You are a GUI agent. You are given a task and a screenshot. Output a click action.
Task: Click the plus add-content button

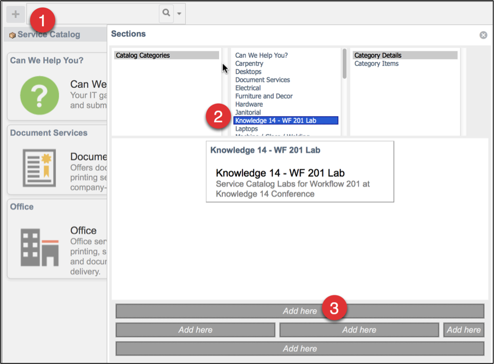[15, 14]
